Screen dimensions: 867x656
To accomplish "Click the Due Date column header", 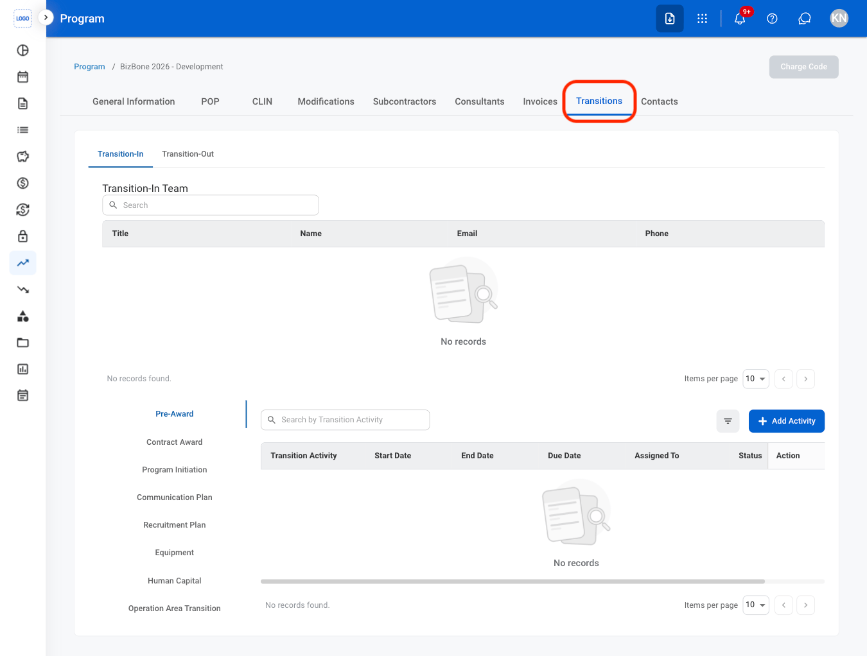I will click(x=564, y=456).
